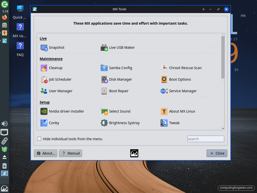Click the eject icon in the side panel
The height and width of the screenshot is (193, 257).
[5, 157]
